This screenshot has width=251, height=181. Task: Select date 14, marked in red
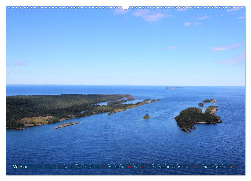pos(129,167)
